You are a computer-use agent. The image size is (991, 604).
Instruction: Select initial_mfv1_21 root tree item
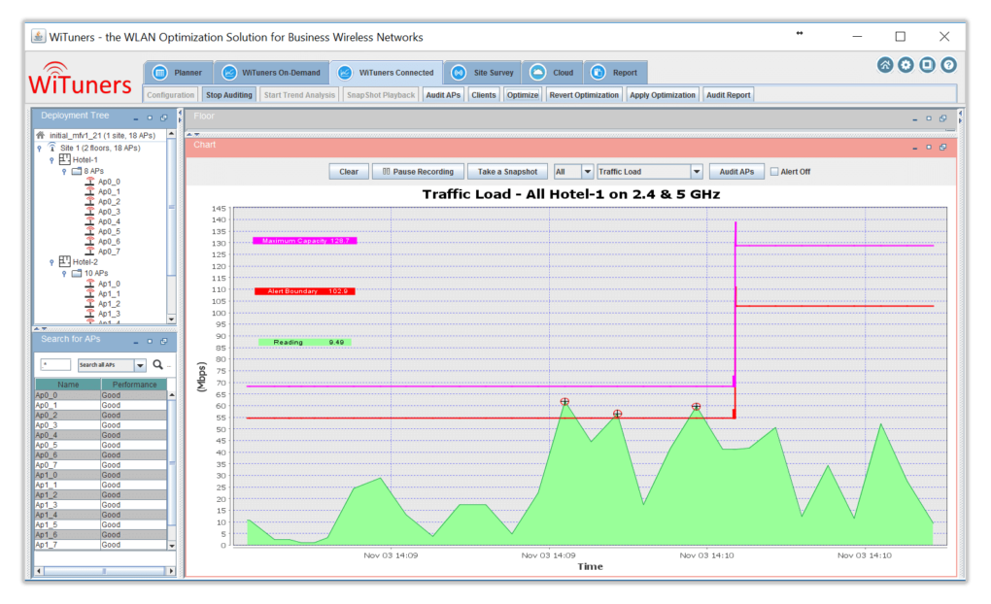[102, 135]
